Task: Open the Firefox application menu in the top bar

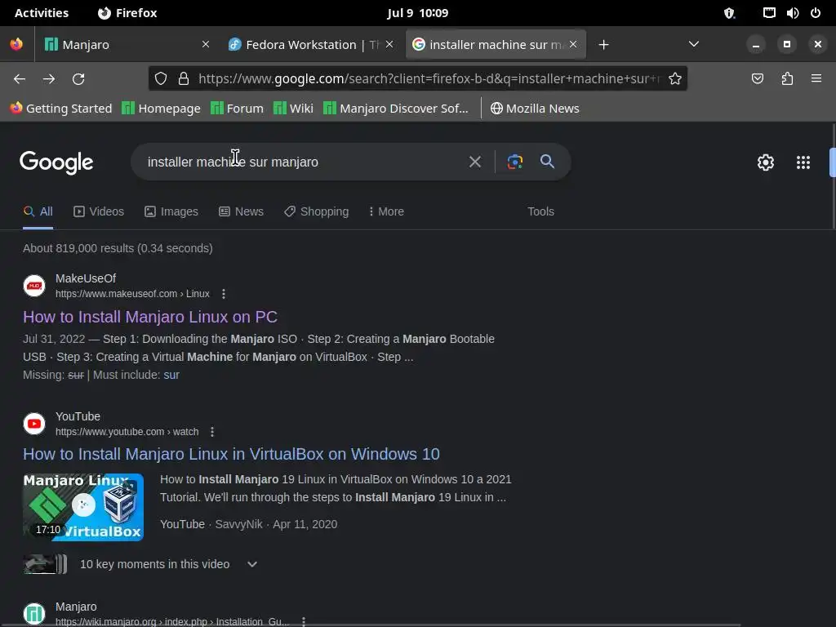Action: (x=128, y=13)
